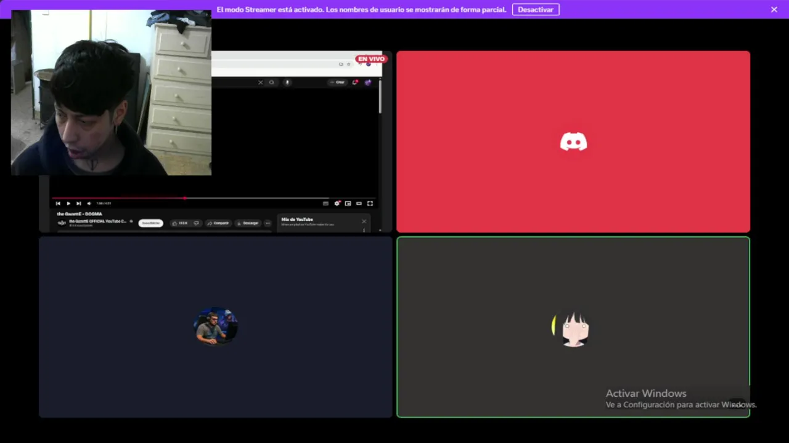The width and height of the screenshot is (789, 443).
Task: Bookmark page with browser star icon
Action: [x=348, y=64]
